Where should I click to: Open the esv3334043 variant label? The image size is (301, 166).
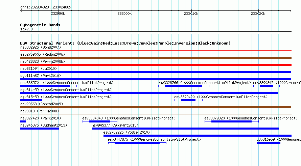click(x=129, y=118)
